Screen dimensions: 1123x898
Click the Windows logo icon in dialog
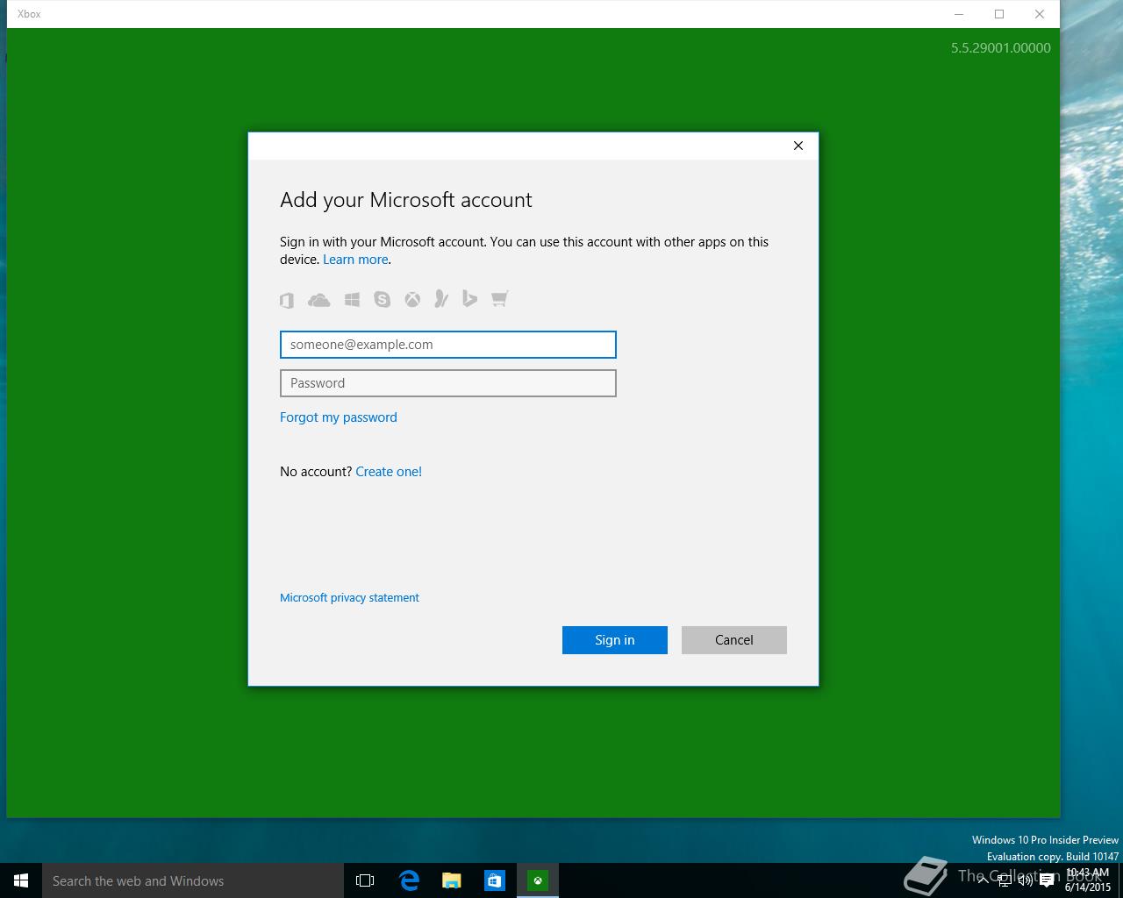coord(352,300)
